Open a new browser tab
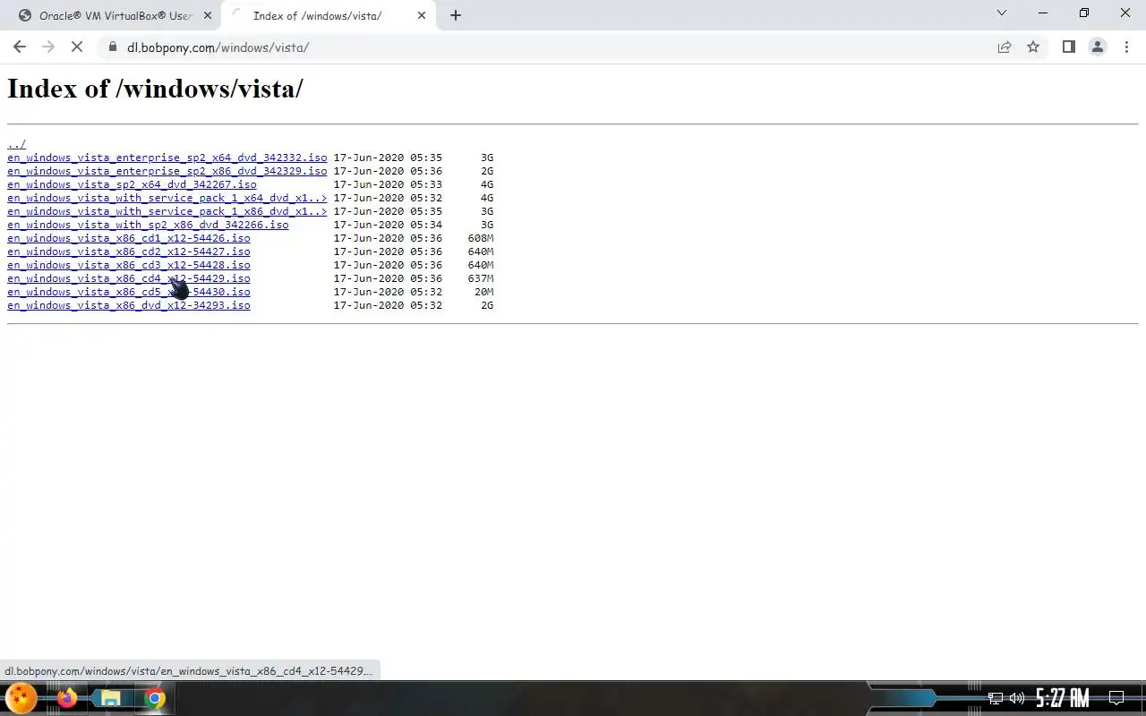This screenshot has width=1146, height=716. pyautogui.click(x=455, y=15)
